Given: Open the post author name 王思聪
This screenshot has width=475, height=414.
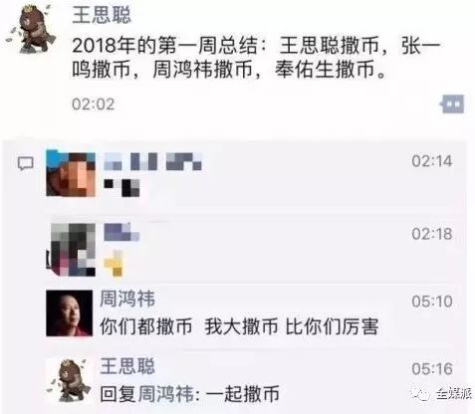Looking at the screenshot, I should tap(102, 15).
